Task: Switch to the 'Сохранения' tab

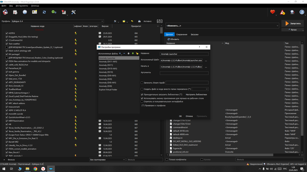Action: pos(181,35)
